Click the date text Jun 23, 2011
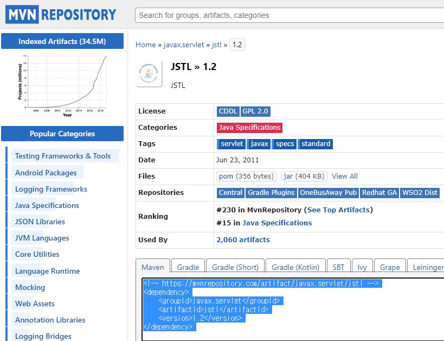This screenshot has width=444, height=341. coord(237,160)
